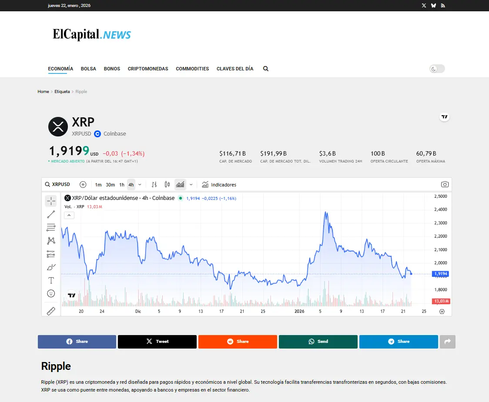The width and height of the screenshot is (489, 402).
Task: Take a chart snapshot with camera icon
Action: [445, 185]
